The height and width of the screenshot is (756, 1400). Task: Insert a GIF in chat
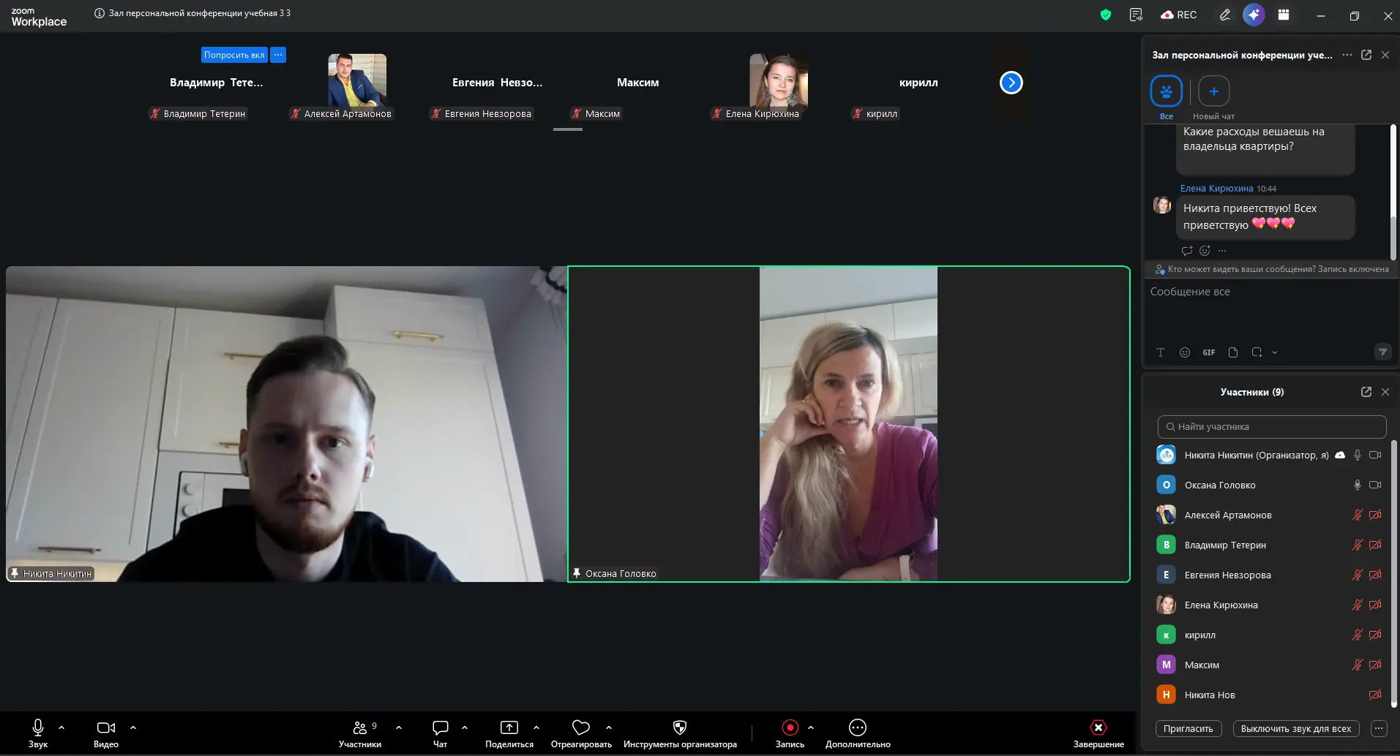(x=1209, y=352)
